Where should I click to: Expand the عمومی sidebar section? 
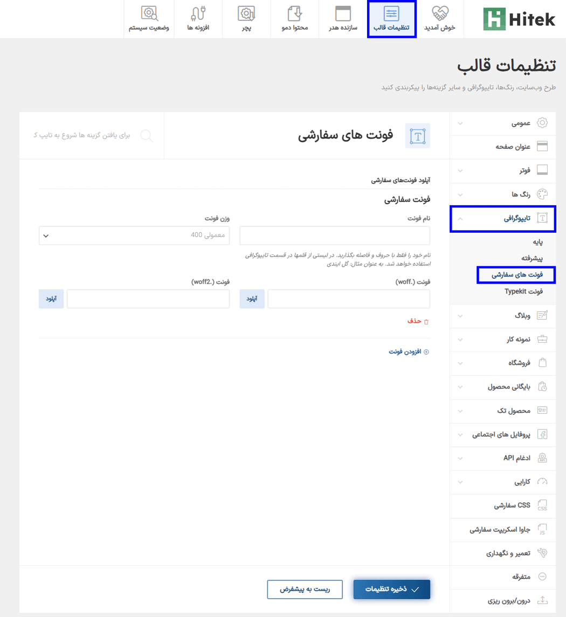[x=502, y=123]
